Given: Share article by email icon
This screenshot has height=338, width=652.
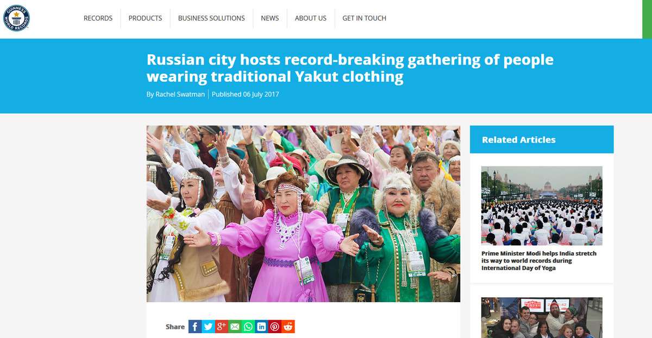Looking at the screenshot, I should click(235, 327).
